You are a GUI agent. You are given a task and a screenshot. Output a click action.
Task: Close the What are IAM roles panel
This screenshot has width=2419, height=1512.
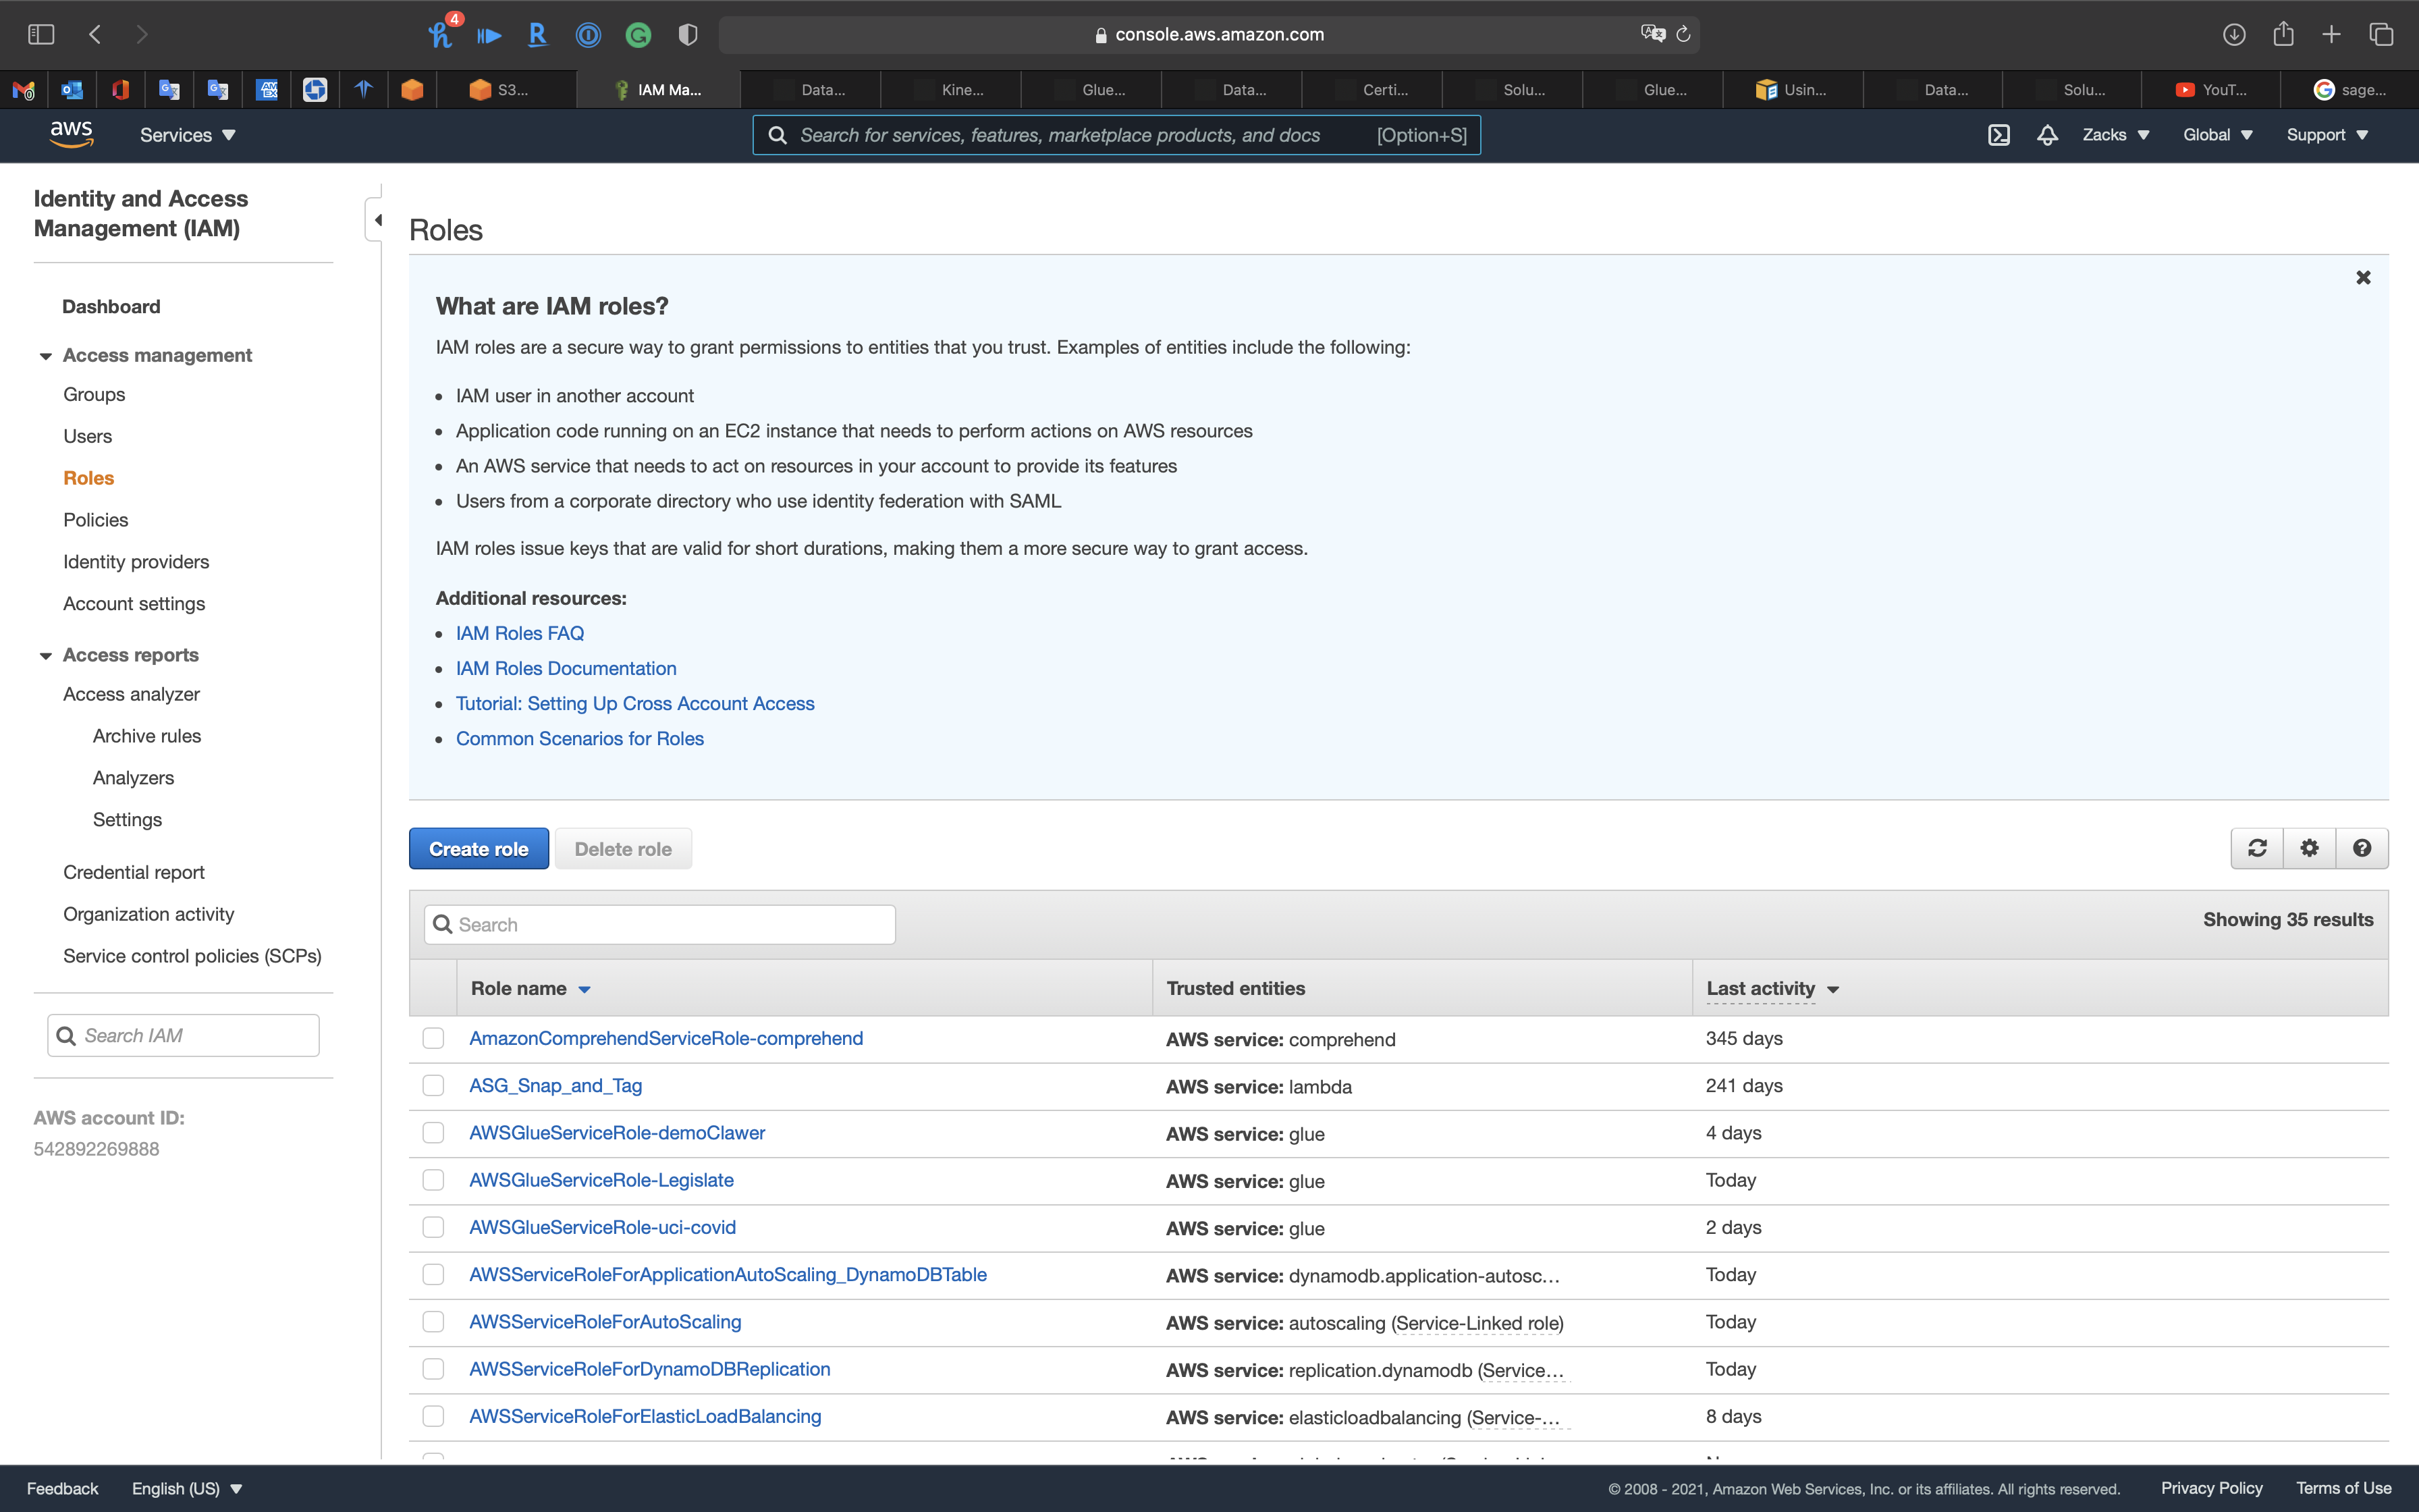[x=2363, y=278]
